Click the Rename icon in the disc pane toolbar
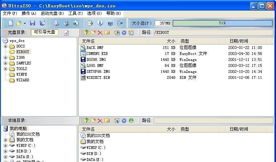The width and height of the screenshot is (276, 162). coord(107,32)
